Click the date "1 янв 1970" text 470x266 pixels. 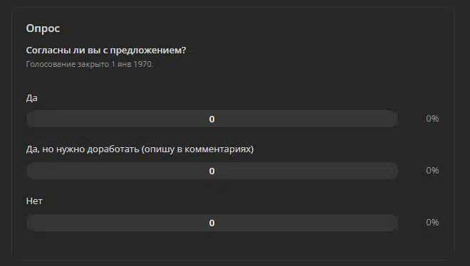132,64
